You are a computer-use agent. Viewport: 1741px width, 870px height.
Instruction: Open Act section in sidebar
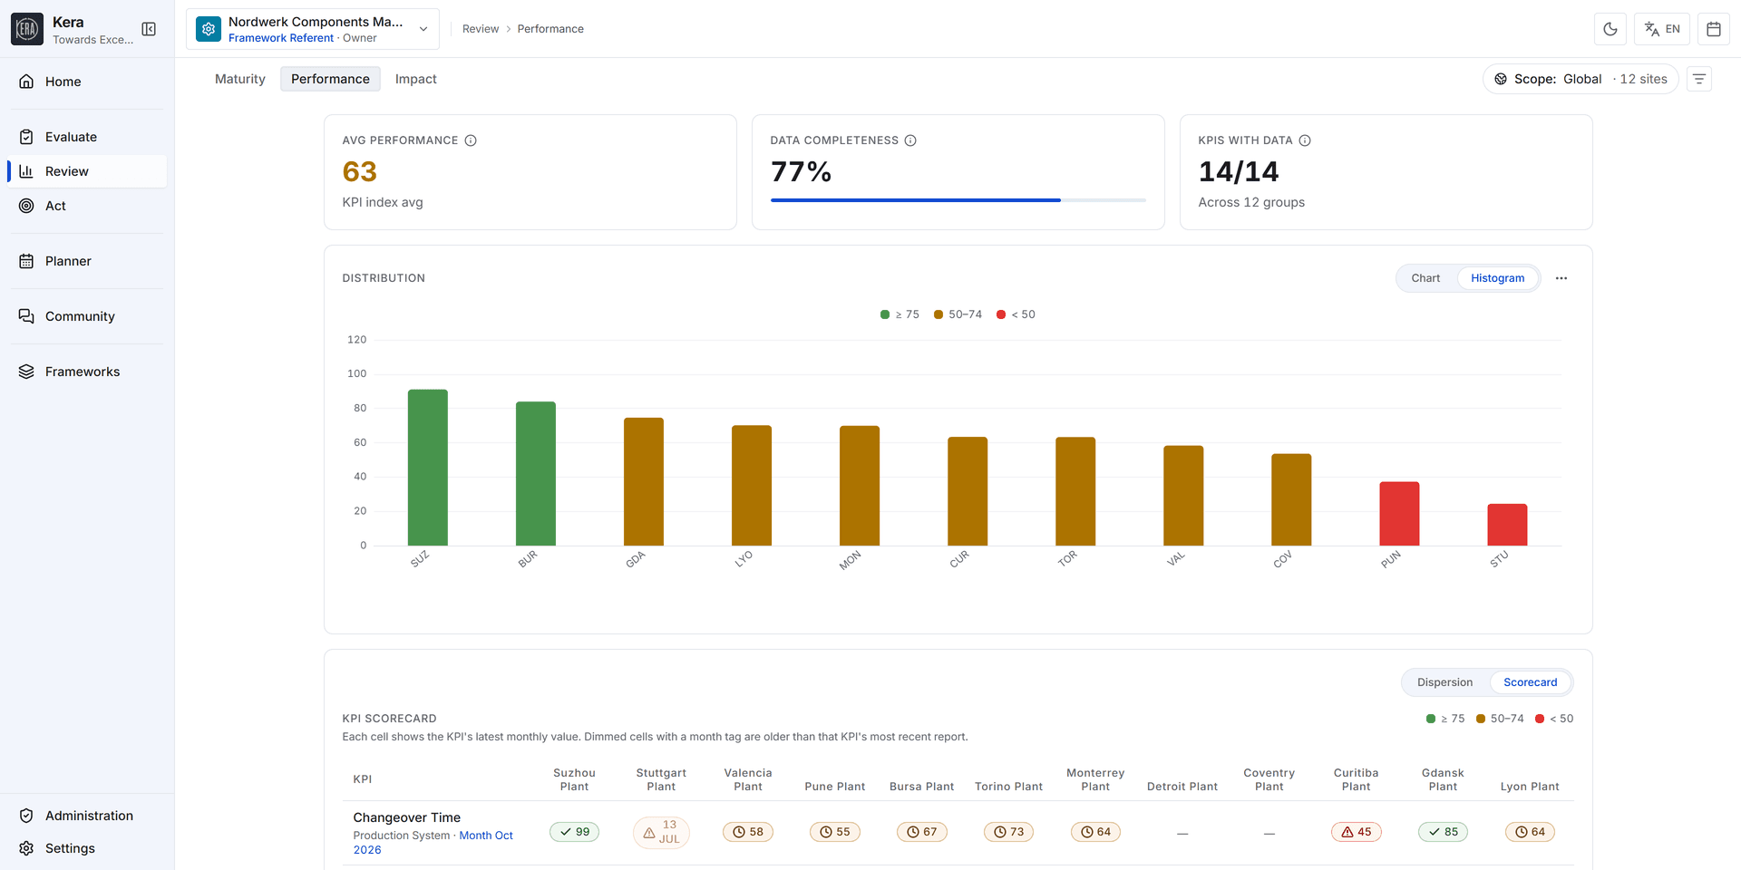coord(87,206)
